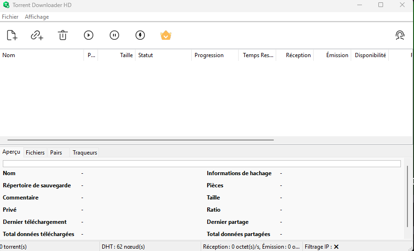The width and height of the screenshot is (414, 251).
Task: Click the Total données partagées label
Action: (x=239, y=234)
